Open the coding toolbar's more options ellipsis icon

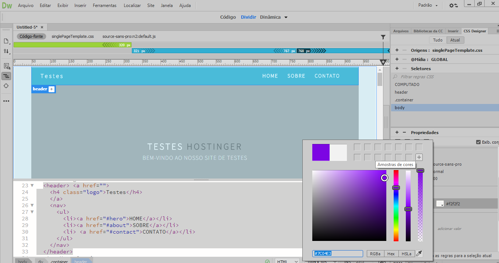(x=6, y=101)
